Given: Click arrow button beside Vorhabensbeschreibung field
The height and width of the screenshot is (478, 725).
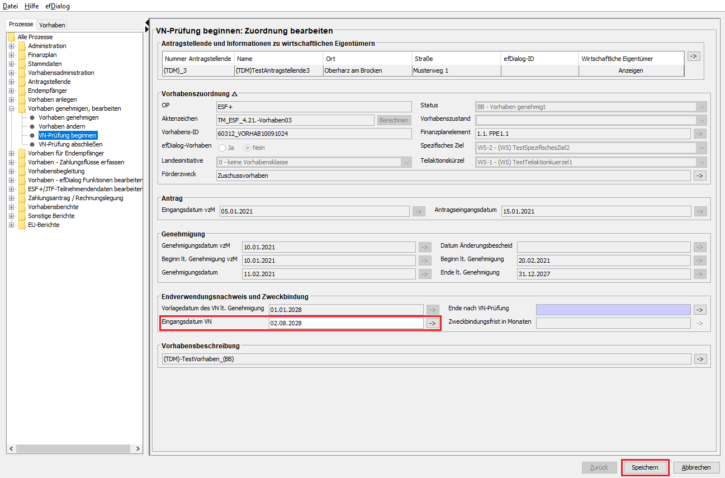Looking at the screenshot, I should coord(700,359).
